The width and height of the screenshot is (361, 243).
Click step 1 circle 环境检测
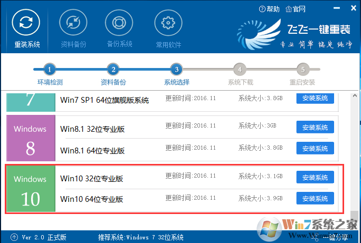50,69
